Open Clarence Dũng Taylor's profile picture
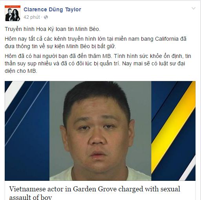Viewport: 201px width, 200px height. coord(13,13)
